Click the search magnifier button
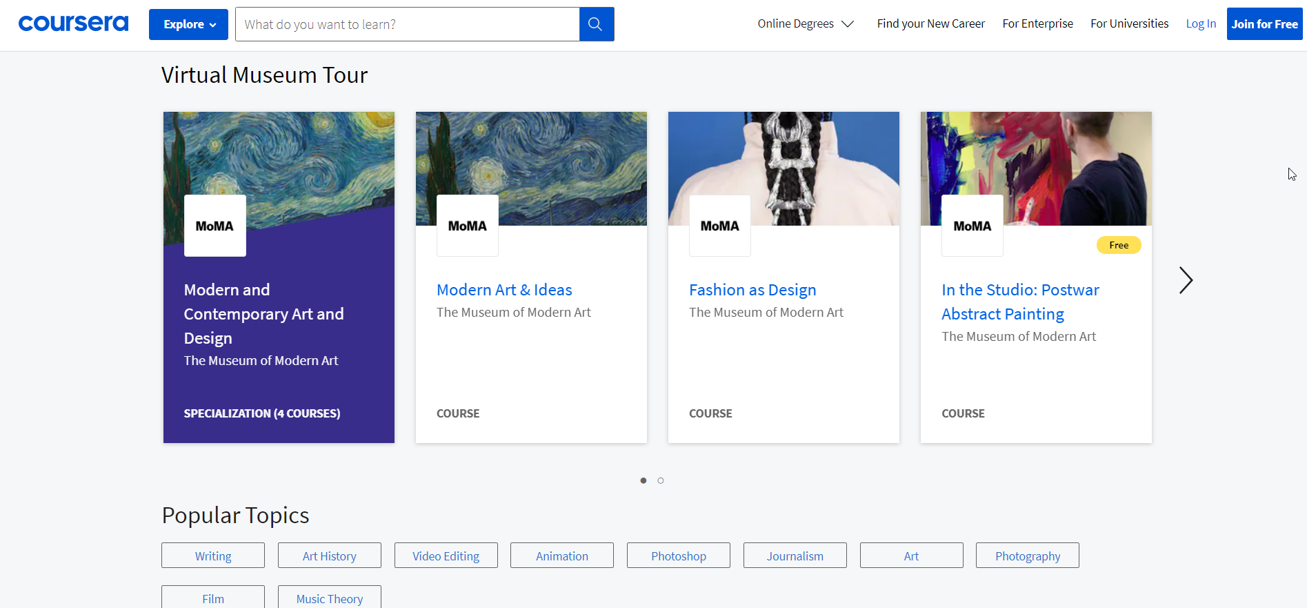The width and height of the screenshot is (1307, 608). 597,24
